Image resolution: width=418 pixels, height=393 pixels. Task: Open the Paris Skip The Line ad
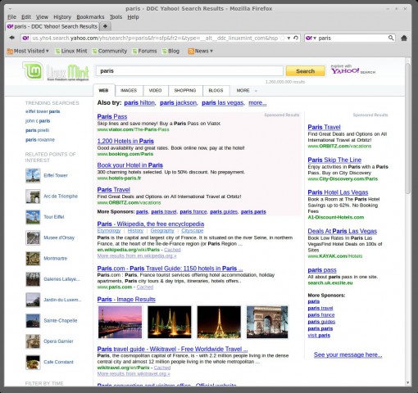point(334,160)
